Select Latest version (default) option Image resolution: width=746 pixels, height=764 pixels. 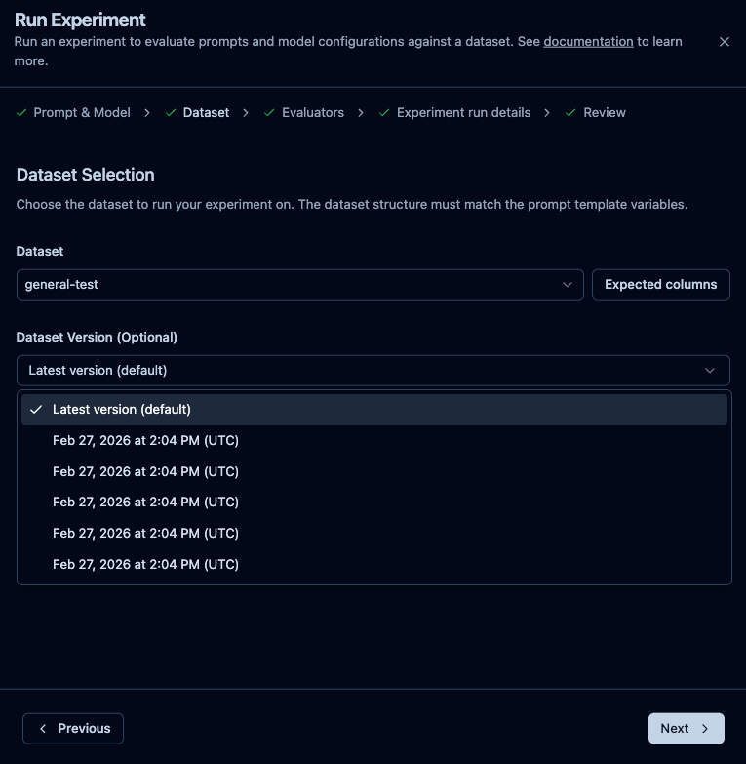pyautogui.click(x=122, y=410)
